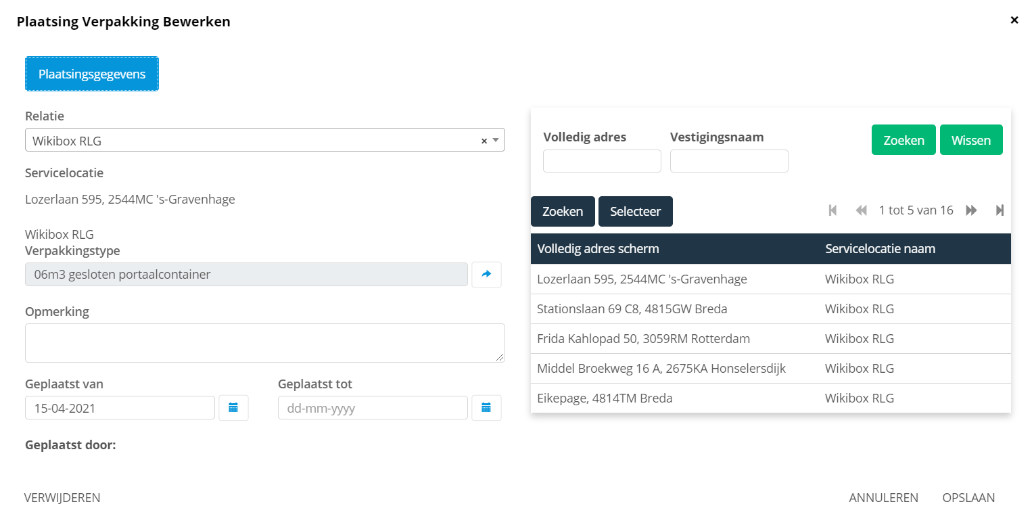Click ANNULEREN to cancel

[x=884, y=498]
